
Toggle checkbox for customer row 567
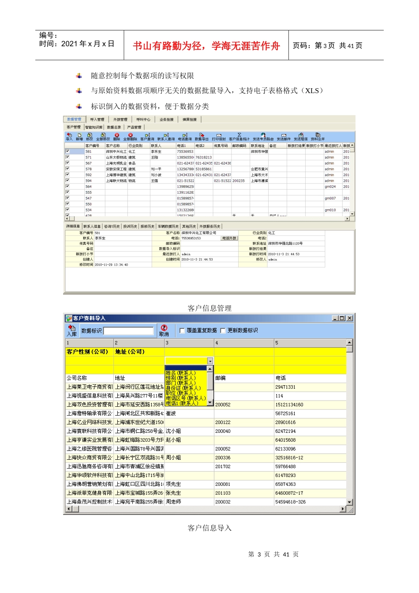point(67,163)
